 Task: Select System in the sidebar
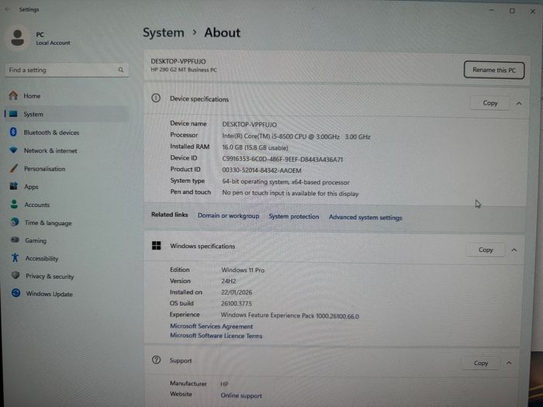66,114
